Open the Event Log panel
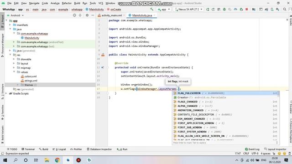The width and height of the screenshot is (292, 164). click(x=252, y=149)
